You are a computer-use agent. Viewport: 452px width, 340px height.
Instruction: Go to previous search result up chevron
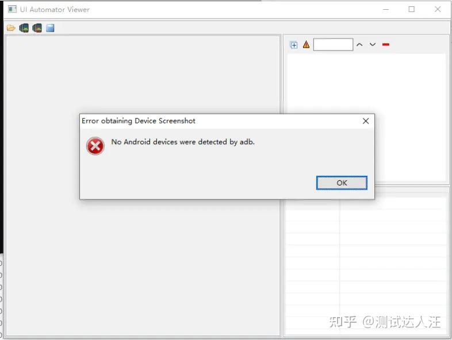pos(359,45)
